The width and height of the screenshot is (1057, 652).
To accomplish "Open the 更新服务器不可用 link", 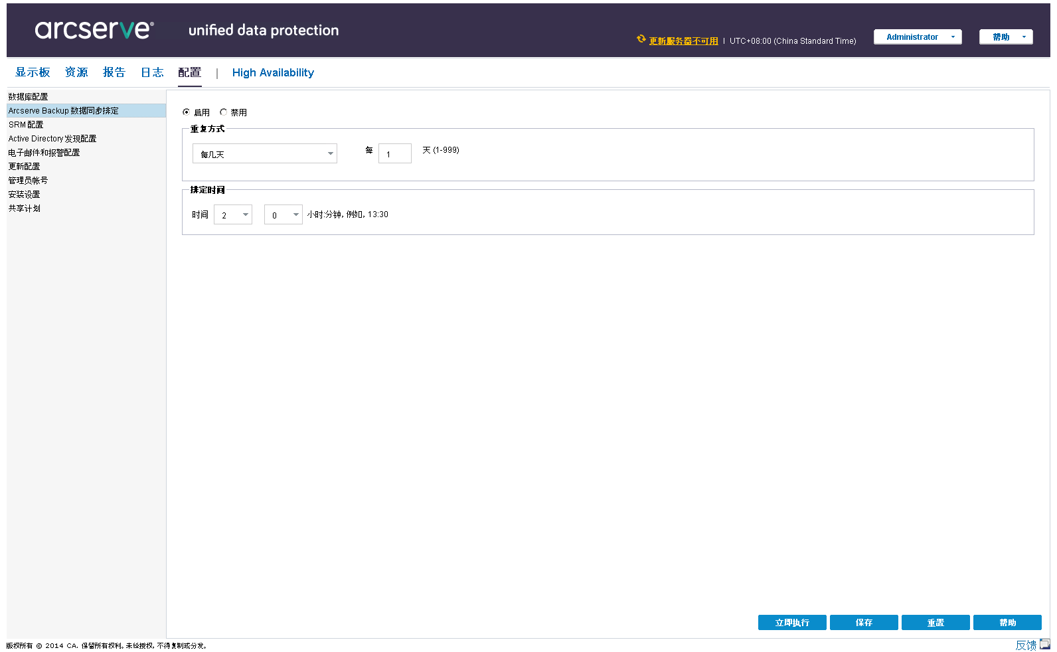I will click(683, 41).
